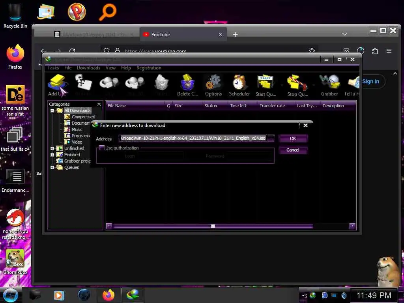Open Options from the gear icon
Image resolution: width=404 pixels, height=303 pixels.
click(x=213, y=85)
